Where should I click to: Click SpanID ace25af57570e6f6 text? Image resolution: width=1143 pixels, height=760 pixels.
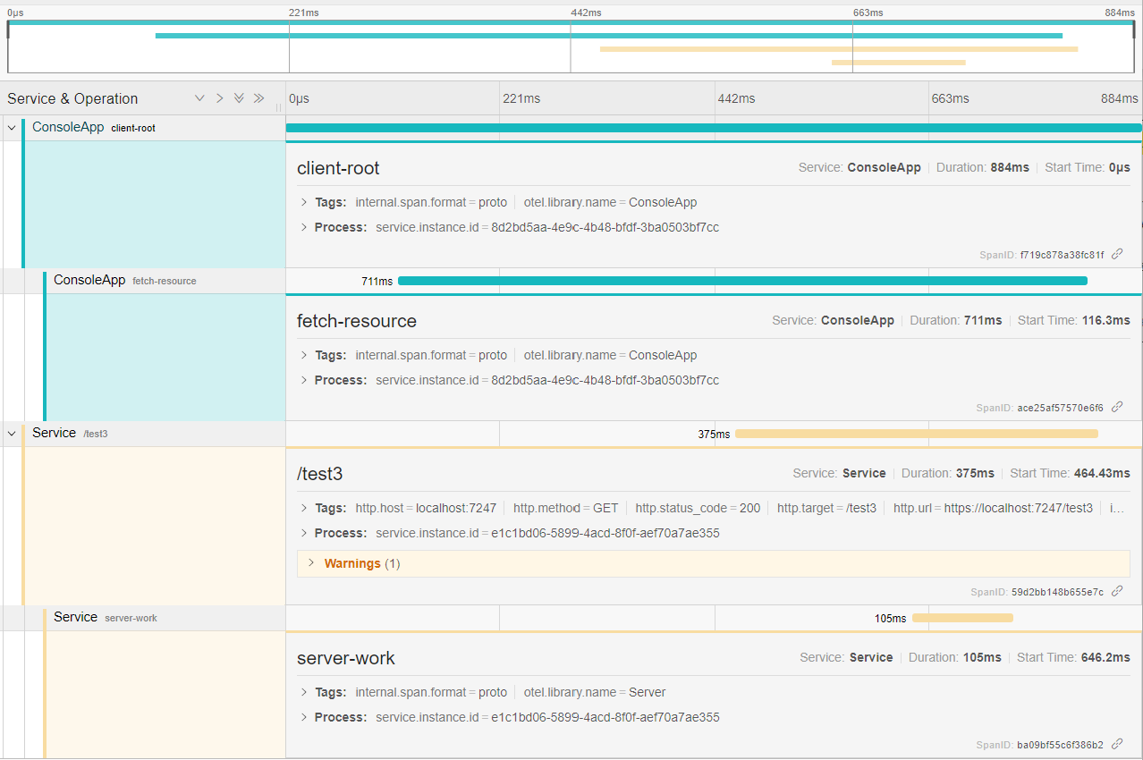tap(1061, 408)
